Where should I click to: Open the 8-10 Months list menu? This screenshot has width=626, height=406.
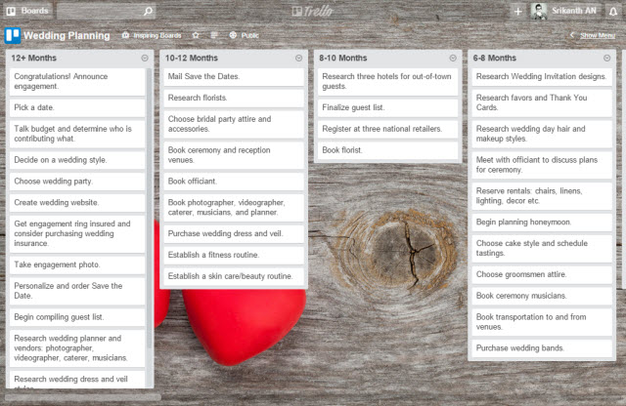pyautogui.click(x=453, y=59)
